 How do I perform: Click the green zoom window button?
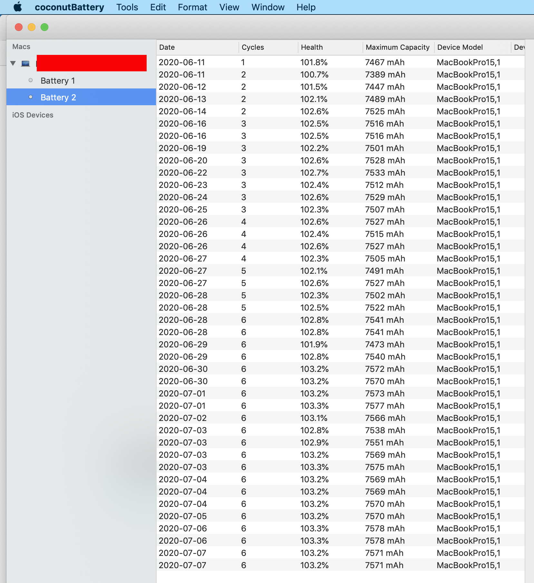coord(44,27)
